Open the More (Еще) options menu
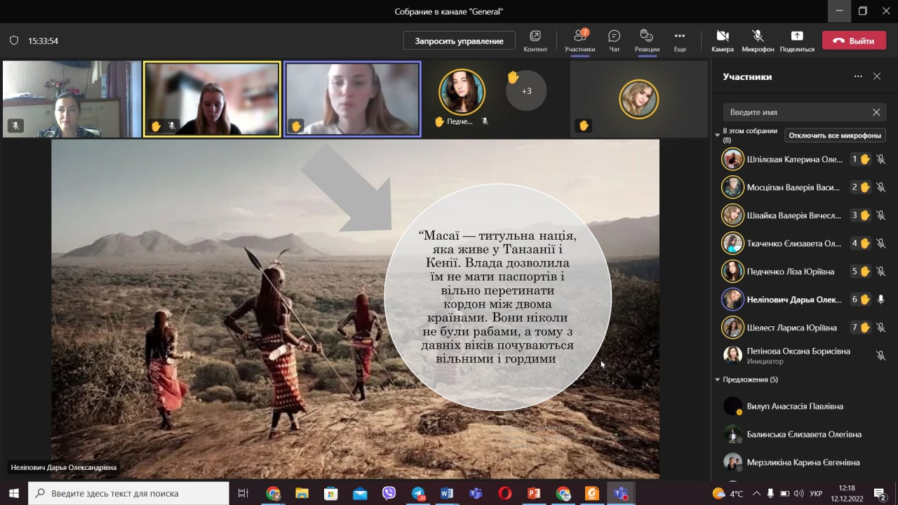The image size is (898, 505). click(679, 36)
